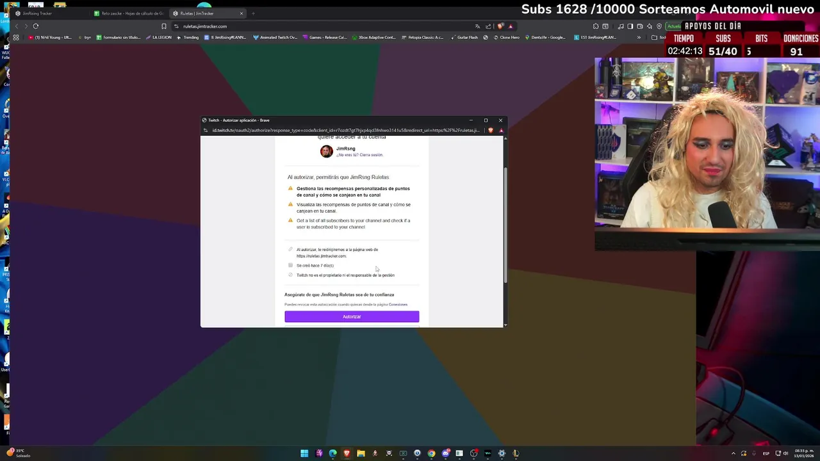Click the share page icon
Screen dimensions: 820x461
point(488,26)
